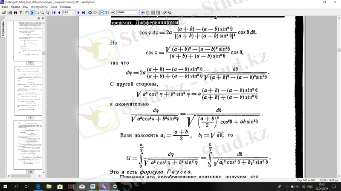
Task: Open the Вид menu
Action: pyautogui.click(x=26, y=7)
